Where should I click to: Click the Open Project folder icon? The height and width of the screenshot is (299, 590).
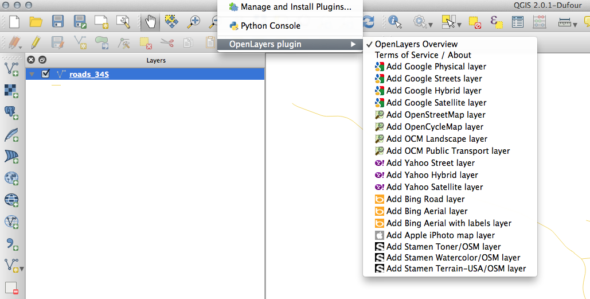(36, 22)
